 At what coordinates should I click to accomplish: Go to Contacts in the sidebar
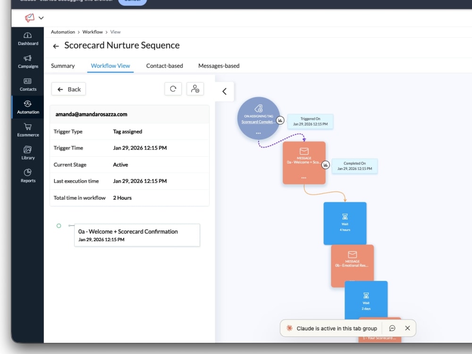coord(28,84)
